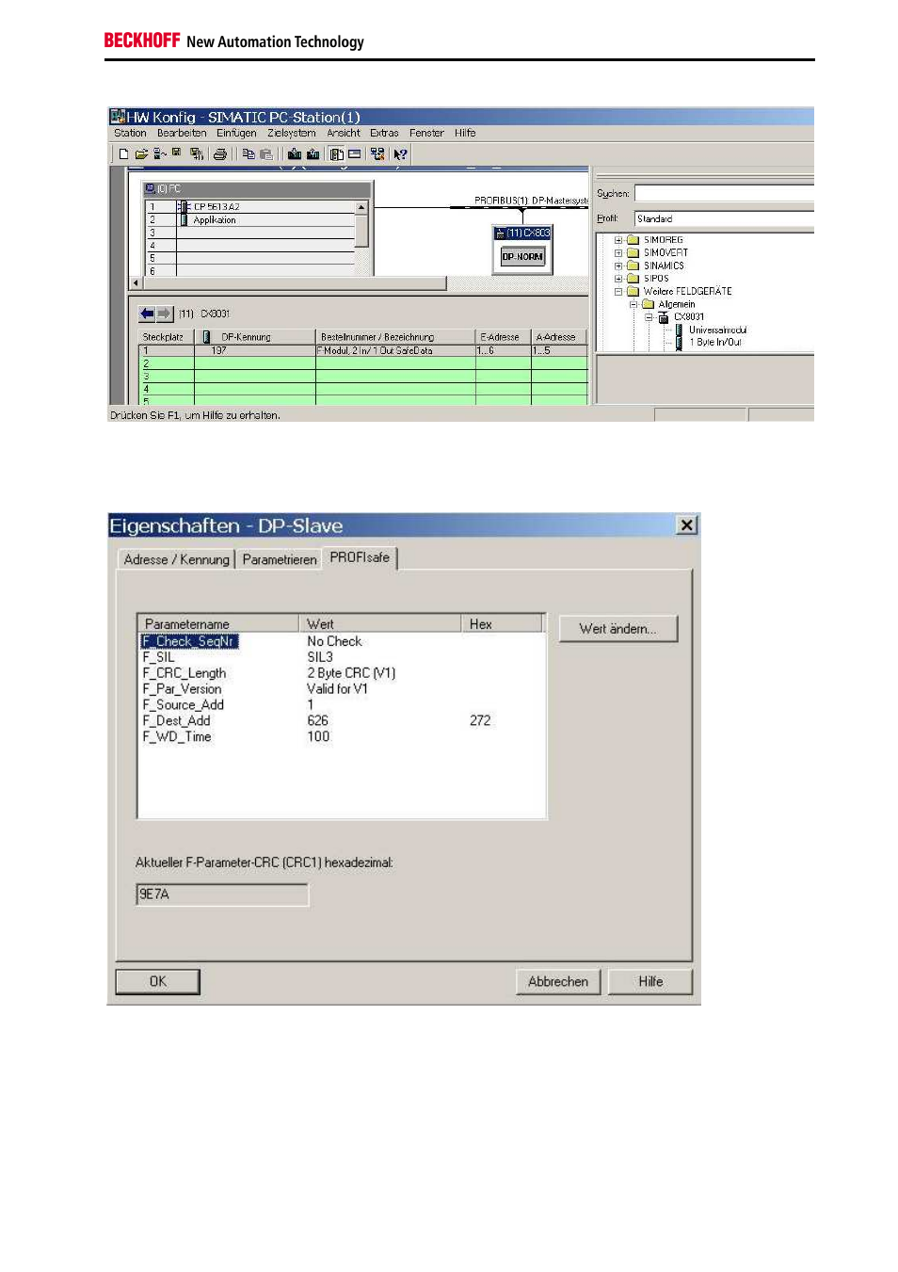Open the Ansicht menu
The image size is (898, 1272).
344,133
